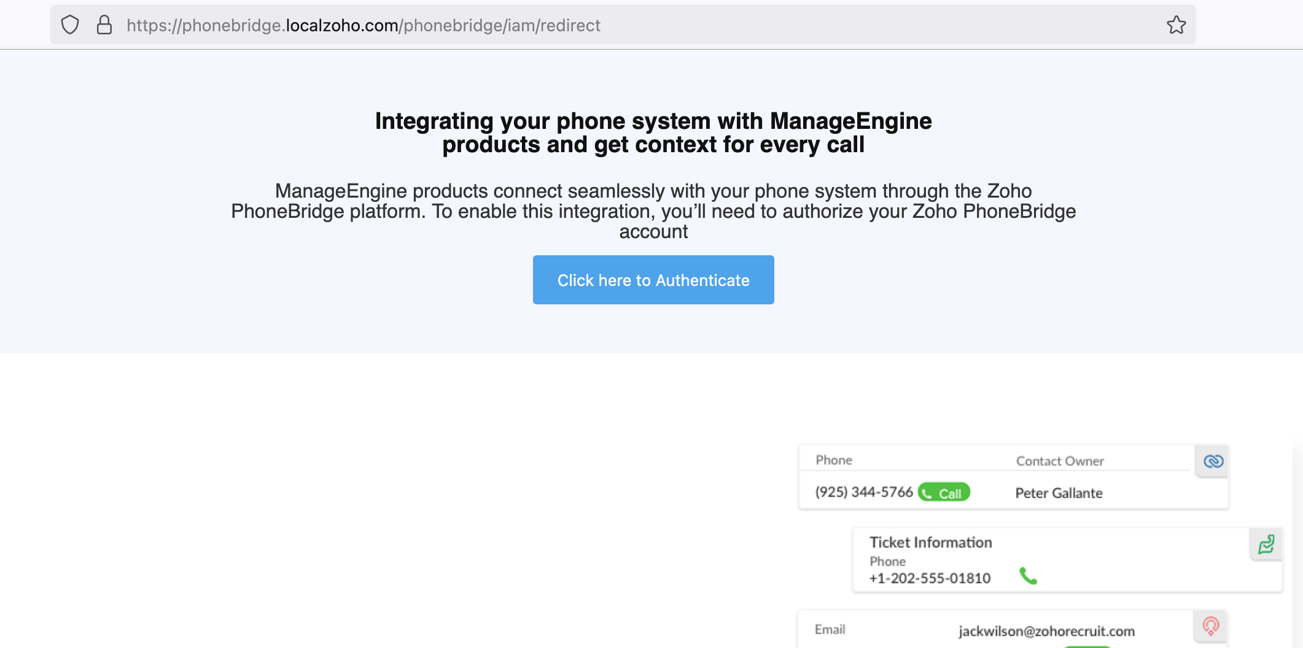Click the Integrating your phone system heading
Image resolution: width=1303 pixels, height=648 pixels.
(653, 133)
